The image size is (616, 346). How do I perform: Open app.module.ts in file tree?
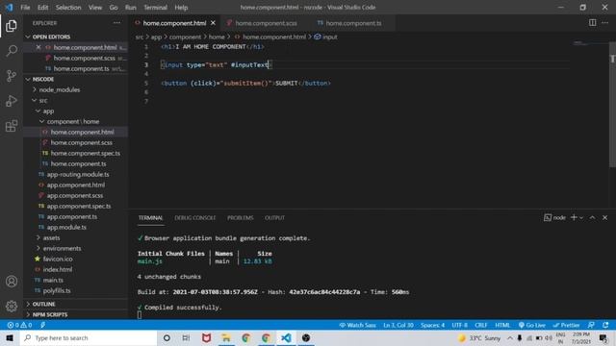tap(66, 227)
